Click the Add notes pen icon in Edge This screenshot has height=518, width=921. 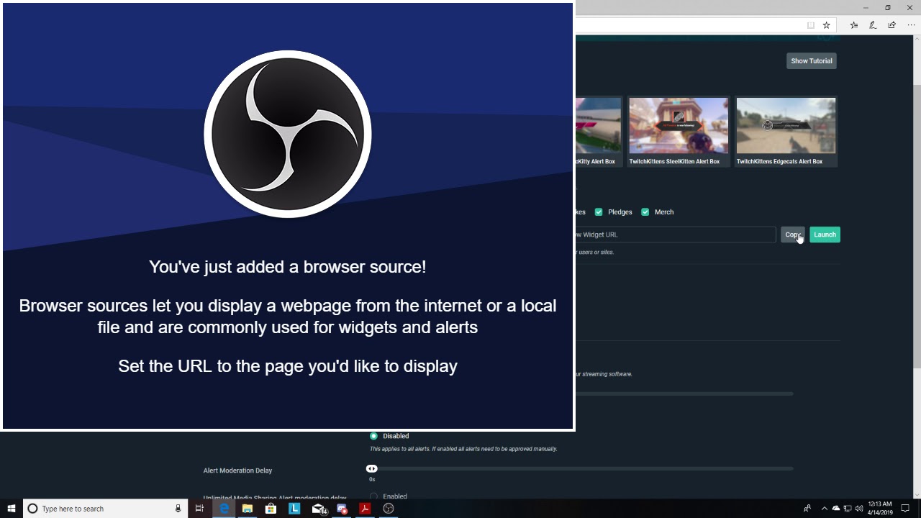coord(873,25)
